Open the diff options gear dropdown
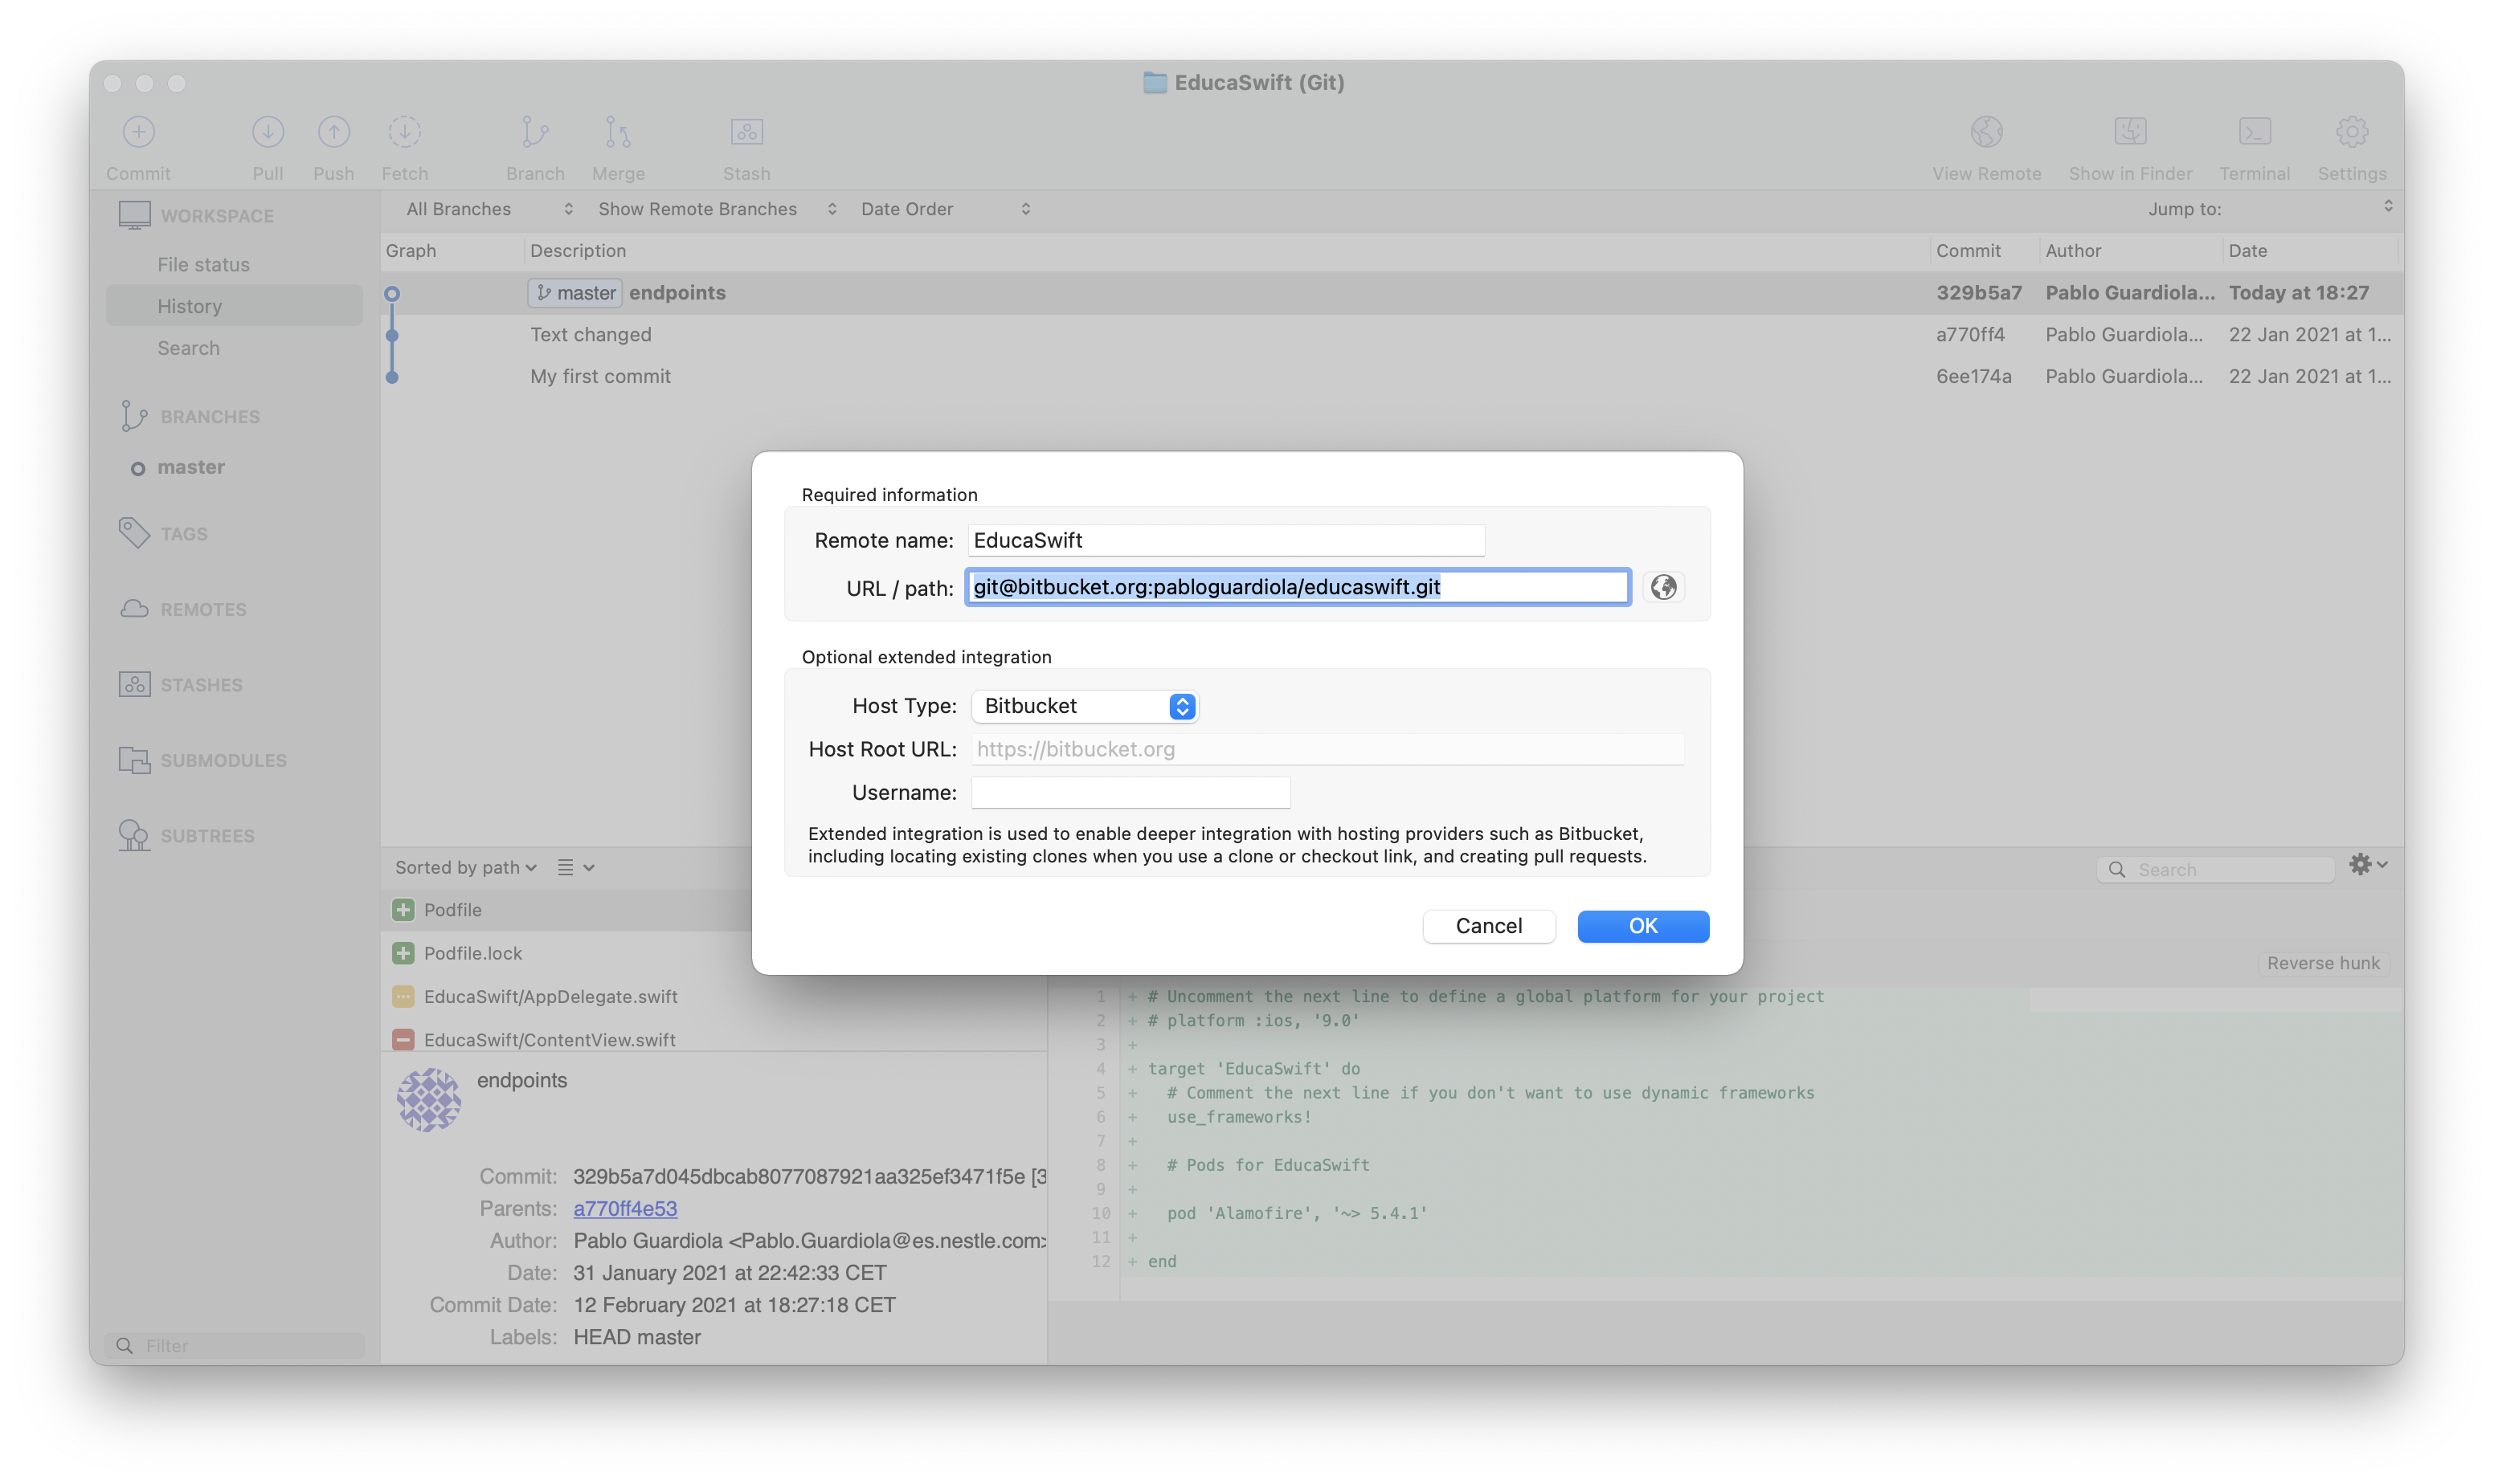Screen dimensions: 2494x1484 (x=2368, y=865)
